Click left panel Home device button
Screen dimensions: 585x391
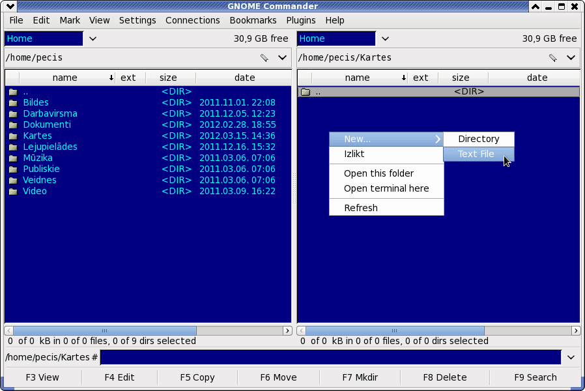click(44, 38)
